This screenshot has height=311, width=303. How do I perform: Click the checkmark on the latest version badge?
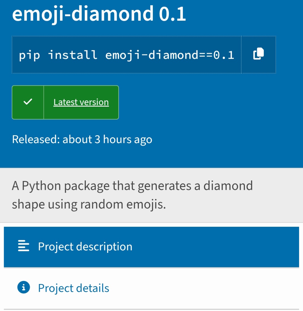pyautogui.click(x=27, y=102)
